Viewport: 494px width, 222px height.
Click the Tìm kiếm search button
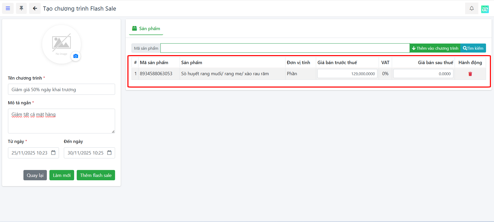[x=473, y=48]
